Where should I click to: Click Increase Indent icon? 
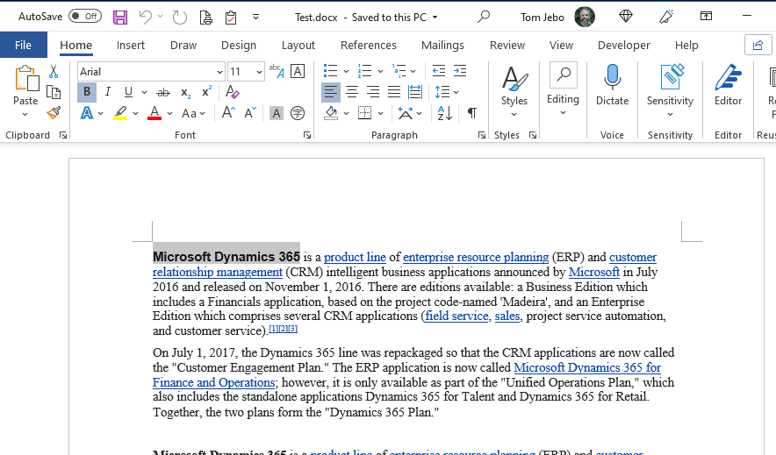[460, 71]
